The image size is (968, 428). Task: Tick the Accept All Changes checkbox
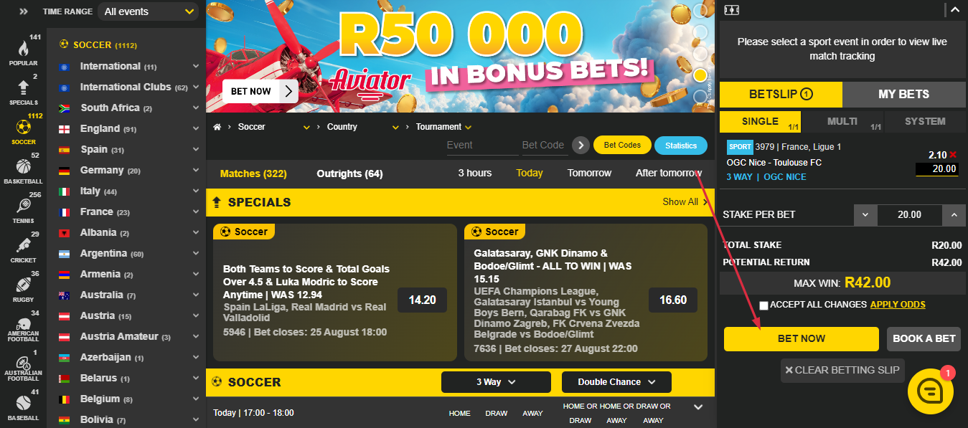click(x=763, y=305)
